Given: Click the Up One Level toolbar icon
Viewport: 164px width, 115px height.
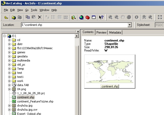Looking at the screenshot, I should (x=6, y=17).
